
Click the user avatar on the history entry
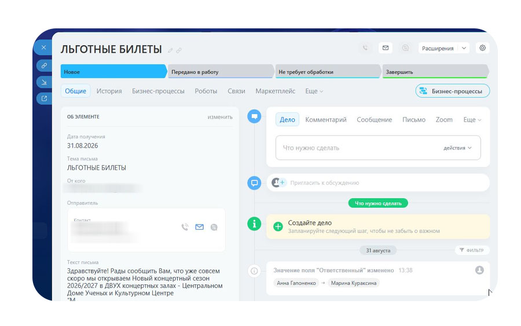(479, 270)
